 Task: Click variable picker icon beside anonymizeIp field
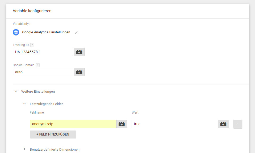point(122,124)
